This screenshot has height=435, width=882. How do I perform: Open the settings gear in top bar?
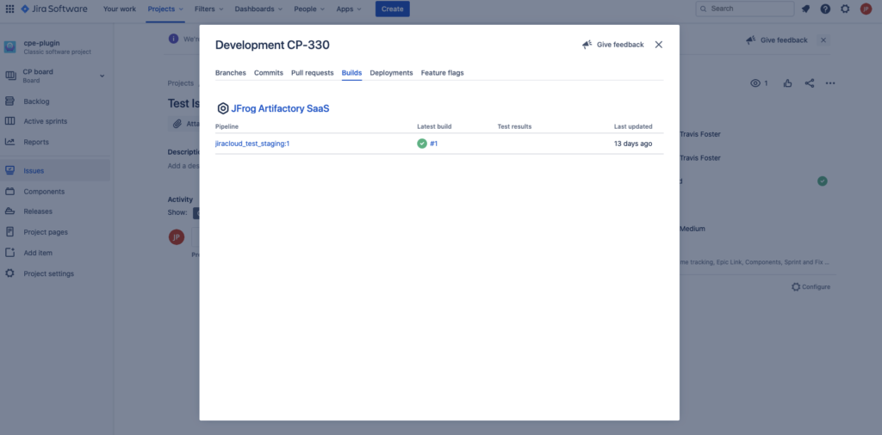845,9
